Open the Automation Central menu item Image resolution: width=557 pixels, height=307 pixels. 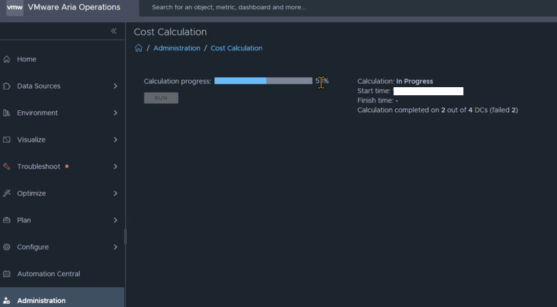click(x=49, y=273)
